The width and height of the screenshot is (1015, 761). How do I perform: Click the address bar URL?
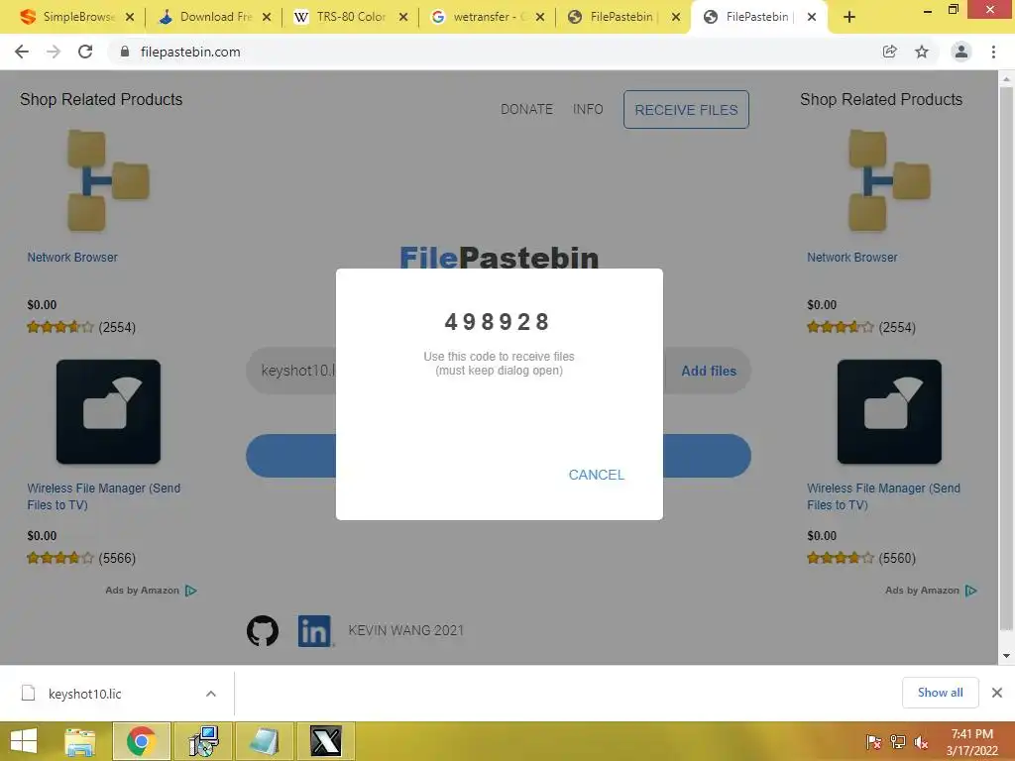(x=190, y=52)
